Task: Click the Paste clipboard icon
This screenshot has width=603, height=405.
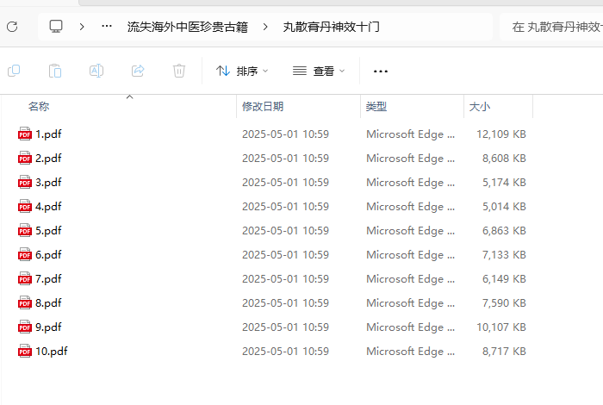Action: click(x=55, y=71)
